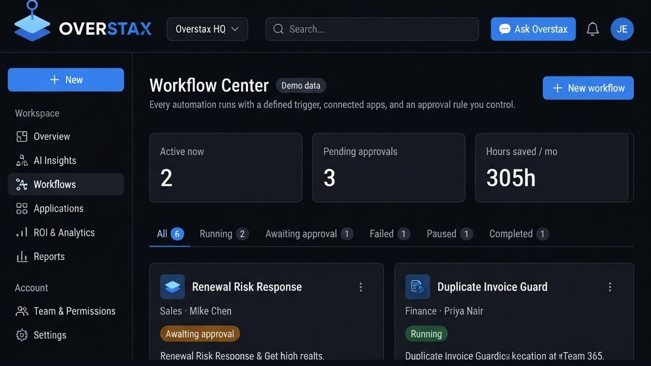
Task: Click the Search input field
Action: (372, 29)
